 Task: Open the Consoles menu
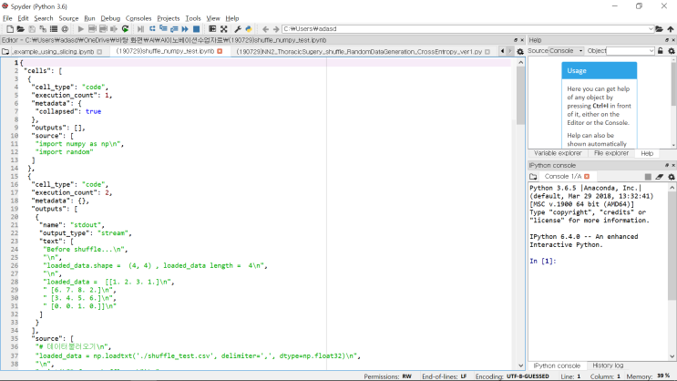(x=138, y=18)
